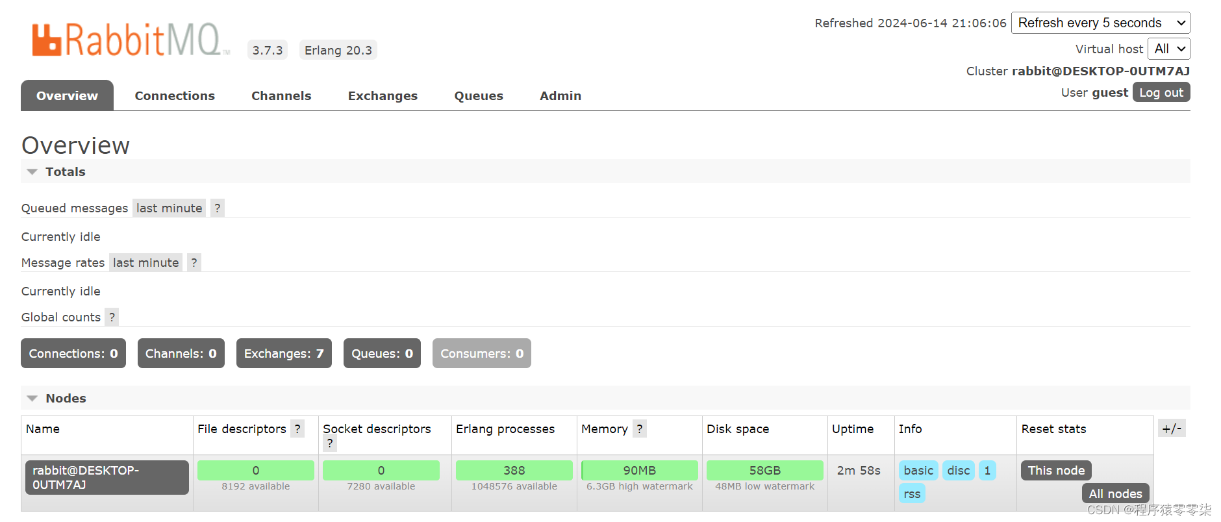Open help for Memory column
Image resolution: width=1221 pixels, height=522 pixels.
tap(640, 429)
